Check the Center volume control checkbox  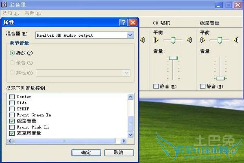12,97
